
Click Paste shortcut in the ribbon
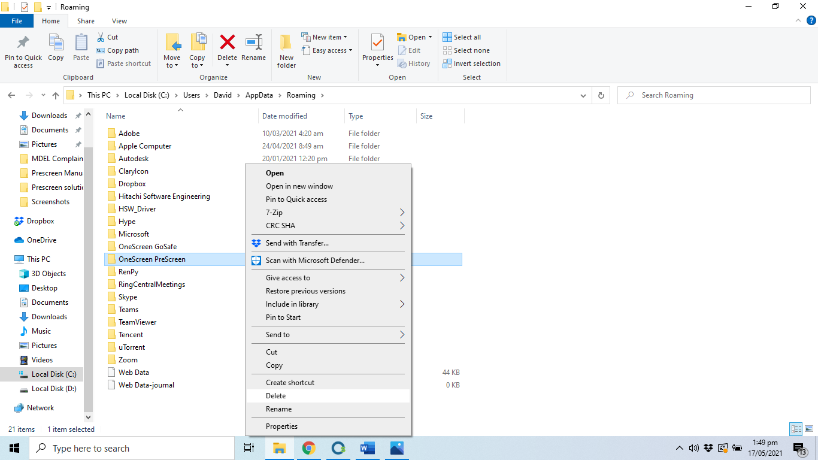pyautogui.click(x=123, y=63)
